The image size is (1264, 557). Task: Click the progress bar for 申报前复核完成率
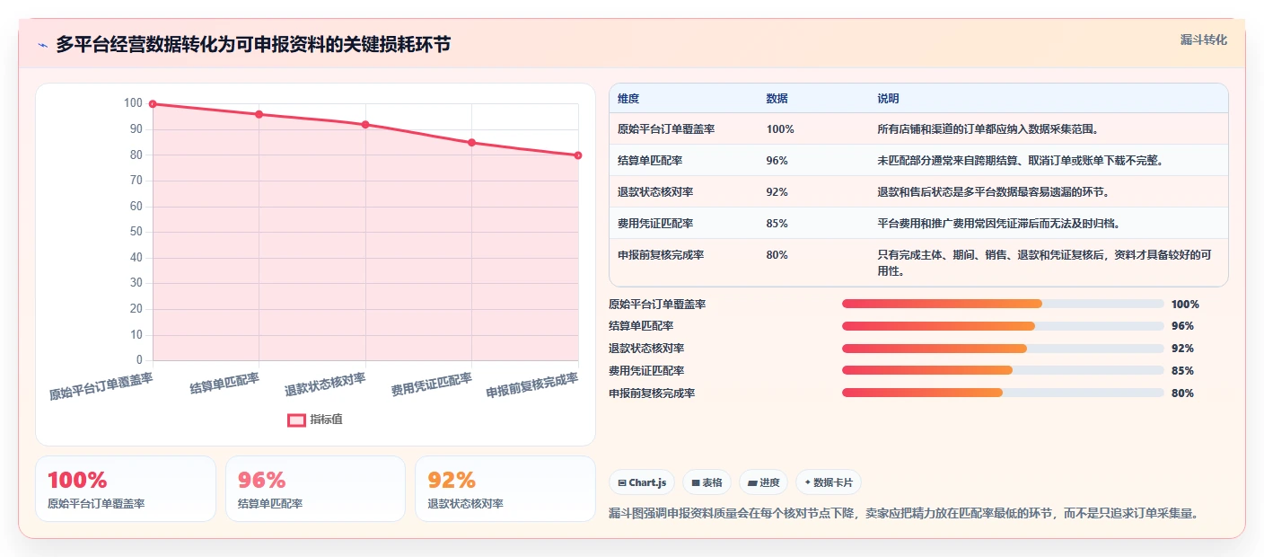pyautogui.click(x=1003, y=393)
